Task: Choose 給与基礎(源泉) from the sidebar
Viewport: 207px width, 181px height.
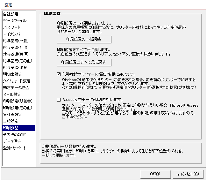Action: (x=16, y=68)
